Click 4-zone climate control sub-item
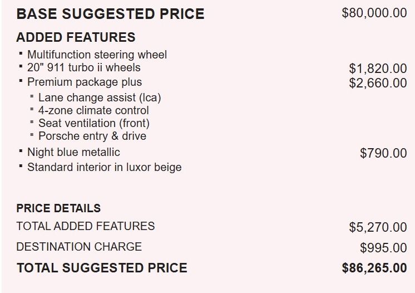The height and width of the screenshot is (293, 415). (x=93, y=110)
